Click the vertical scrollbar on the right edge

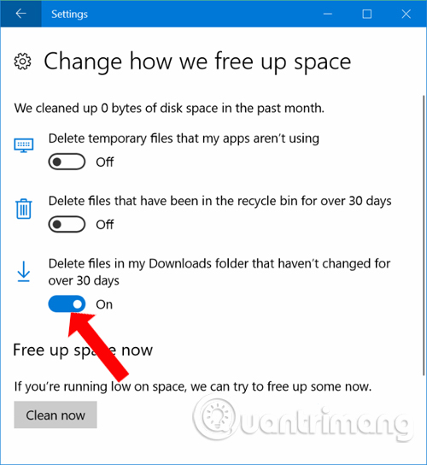424,236
